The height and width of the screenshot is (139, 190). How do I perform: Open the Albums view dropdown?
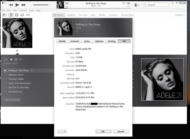click(x=180, y=15)
